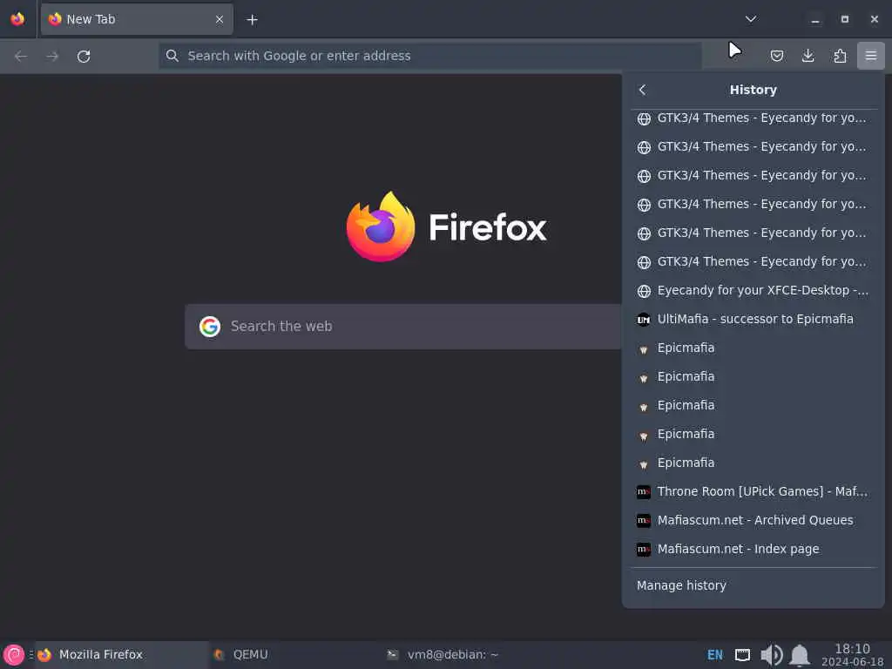This screenshot has height=669, width=892.
Task: Reload the current page
Action: click(x=84, y=56)
